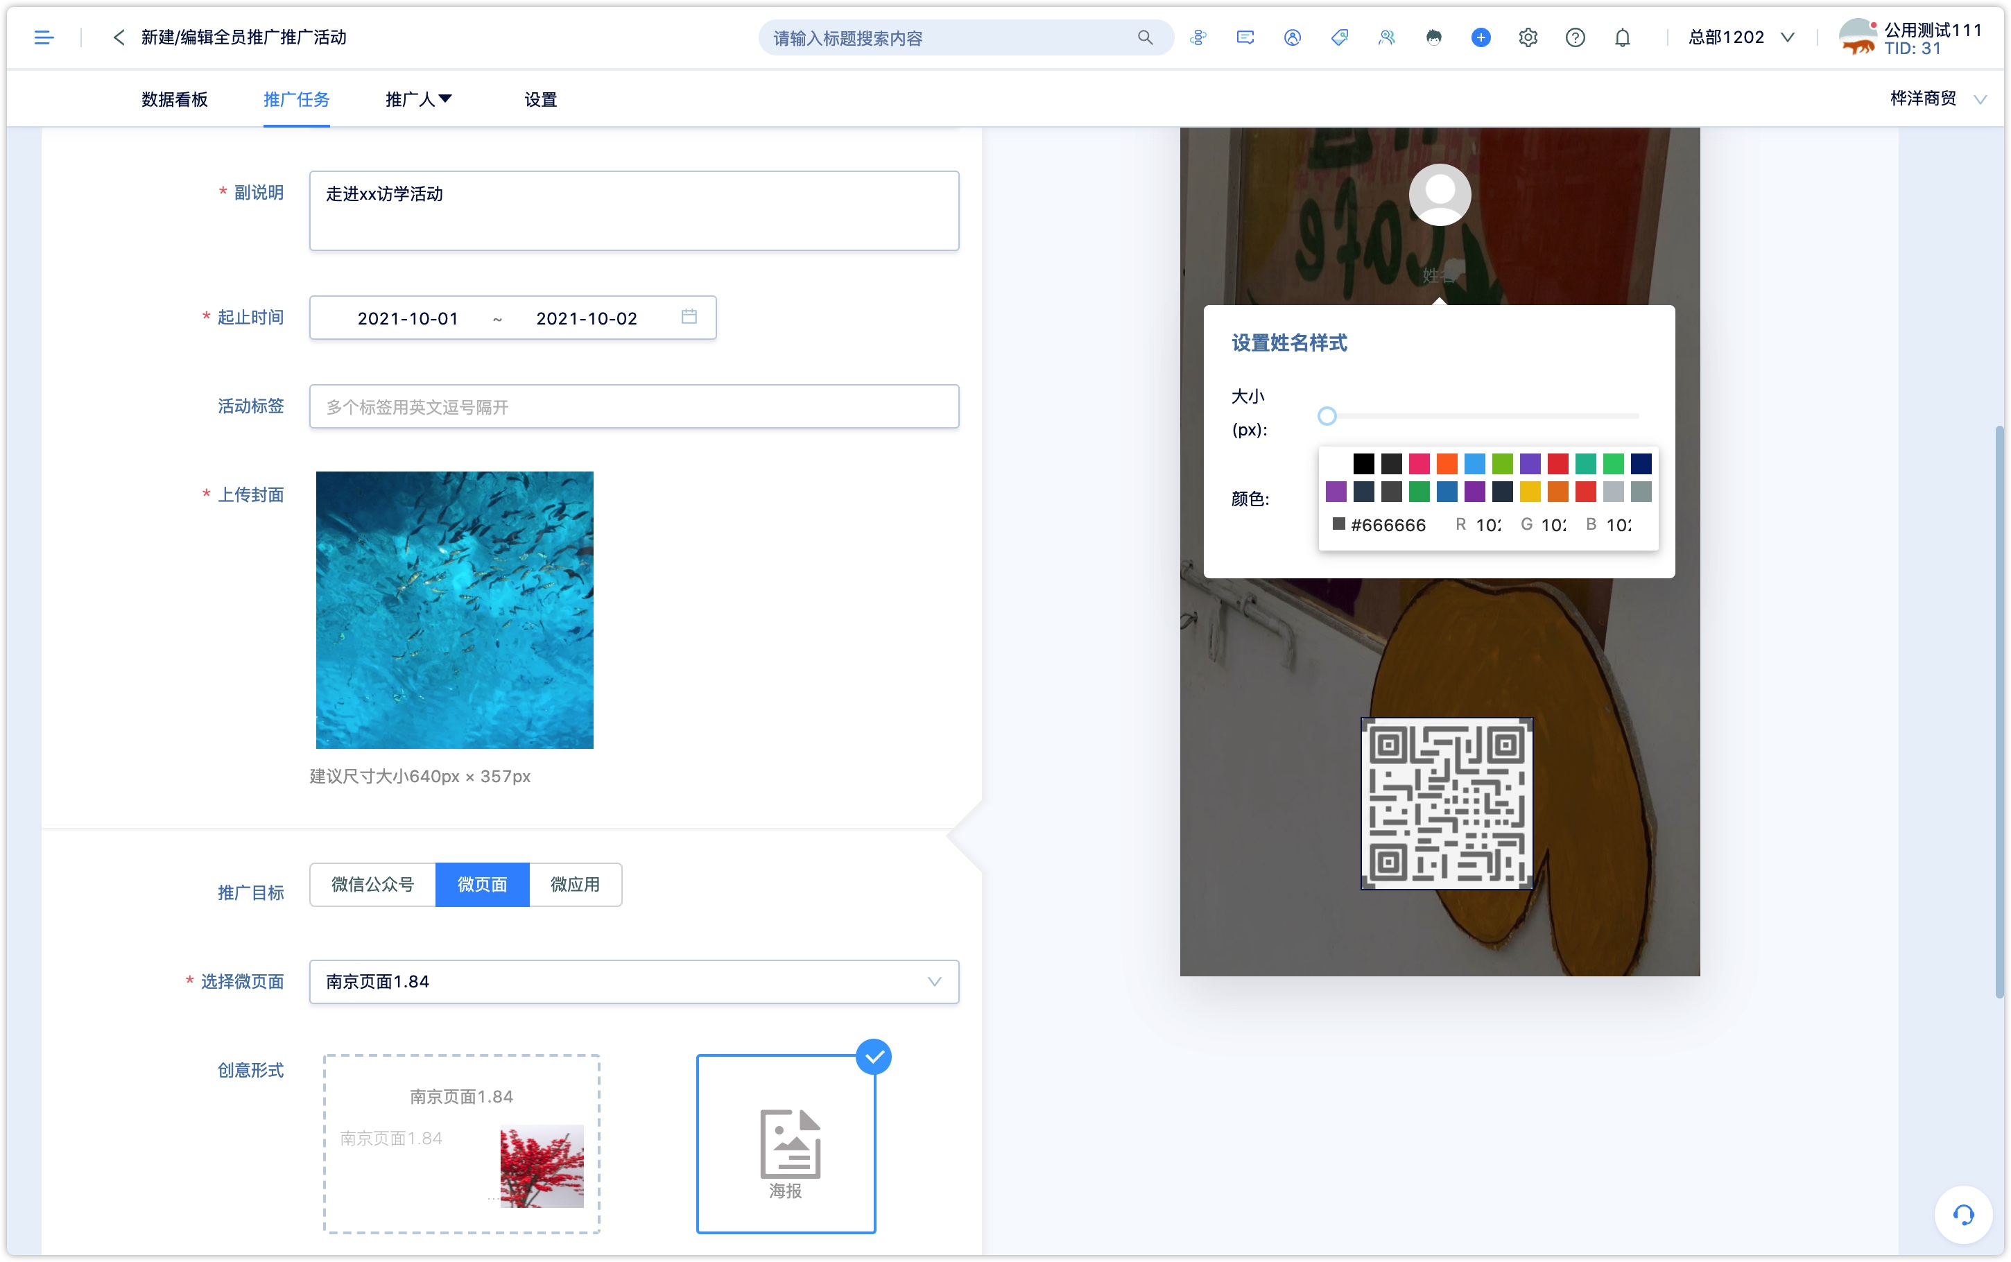The image size is (2011, 1262).
Task: Click the hex color value #666666
Action: coord(1388,525)
